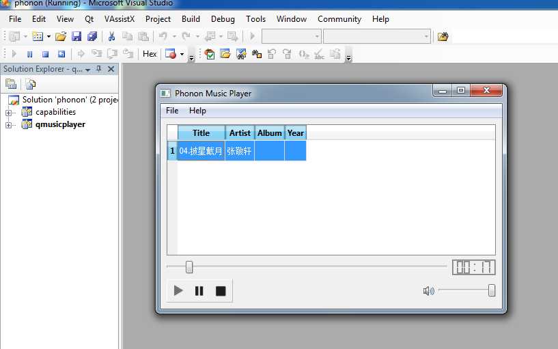This screenshot has width=558, height=349.
Task: Click the VAssistX find symbol icon
Action: (x=241, y=54)
